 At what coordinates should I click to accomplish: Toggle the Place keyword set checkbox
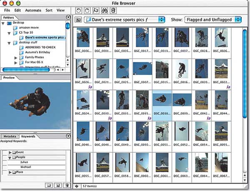(x=5, y=172)
